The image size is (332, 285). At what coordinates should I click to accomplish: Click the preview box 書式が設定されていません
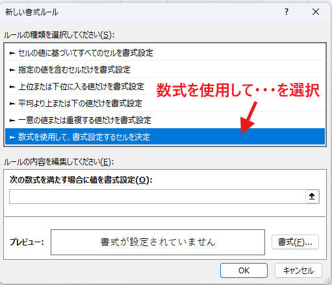(x=158, y=242)
